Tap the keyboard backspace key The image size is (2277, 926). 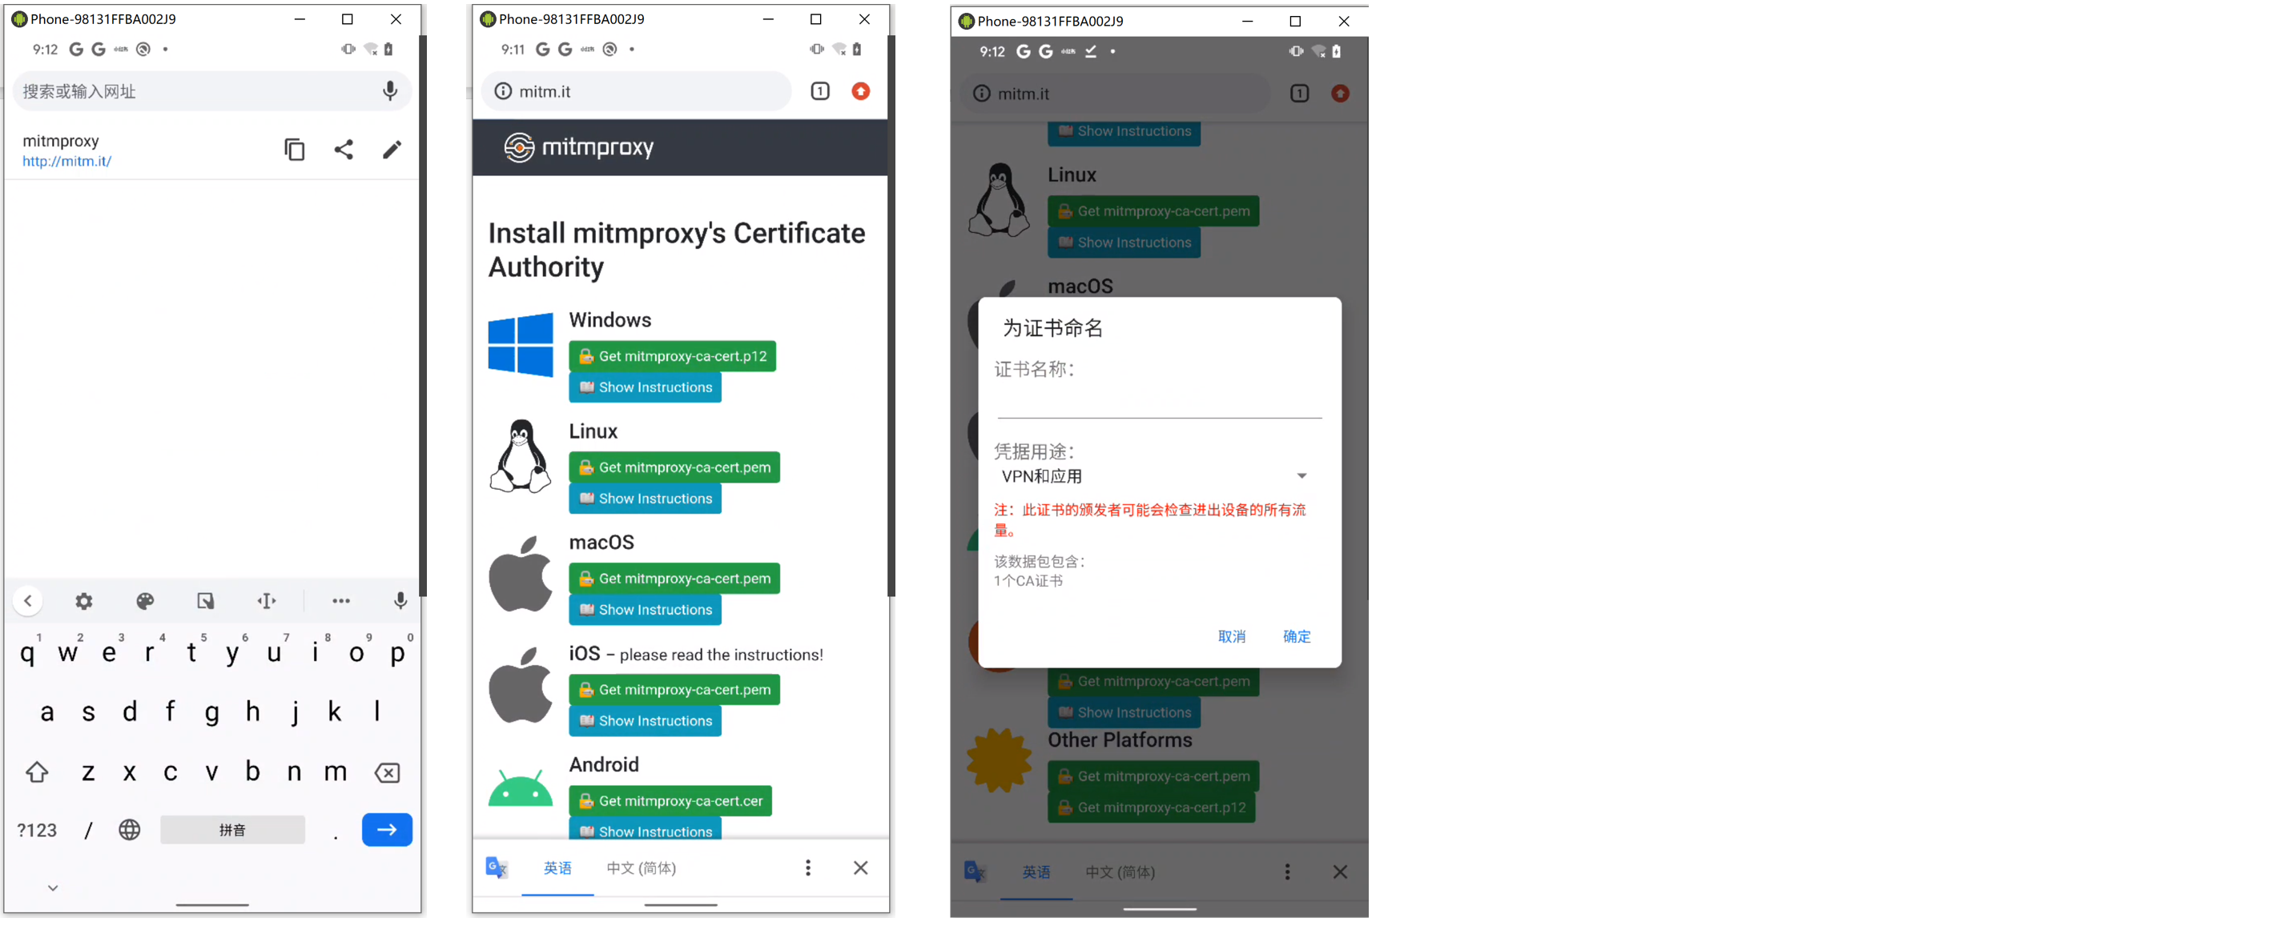[x=387, y=772]
